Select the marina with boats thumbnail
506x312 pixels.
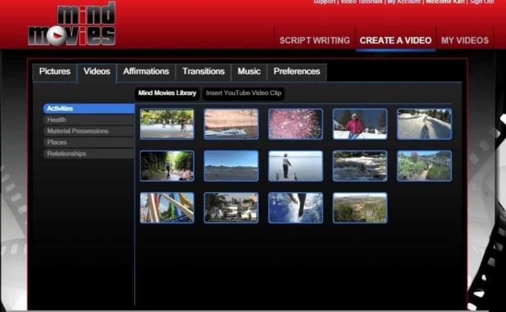pyautogui.click(x=231, y=208)
